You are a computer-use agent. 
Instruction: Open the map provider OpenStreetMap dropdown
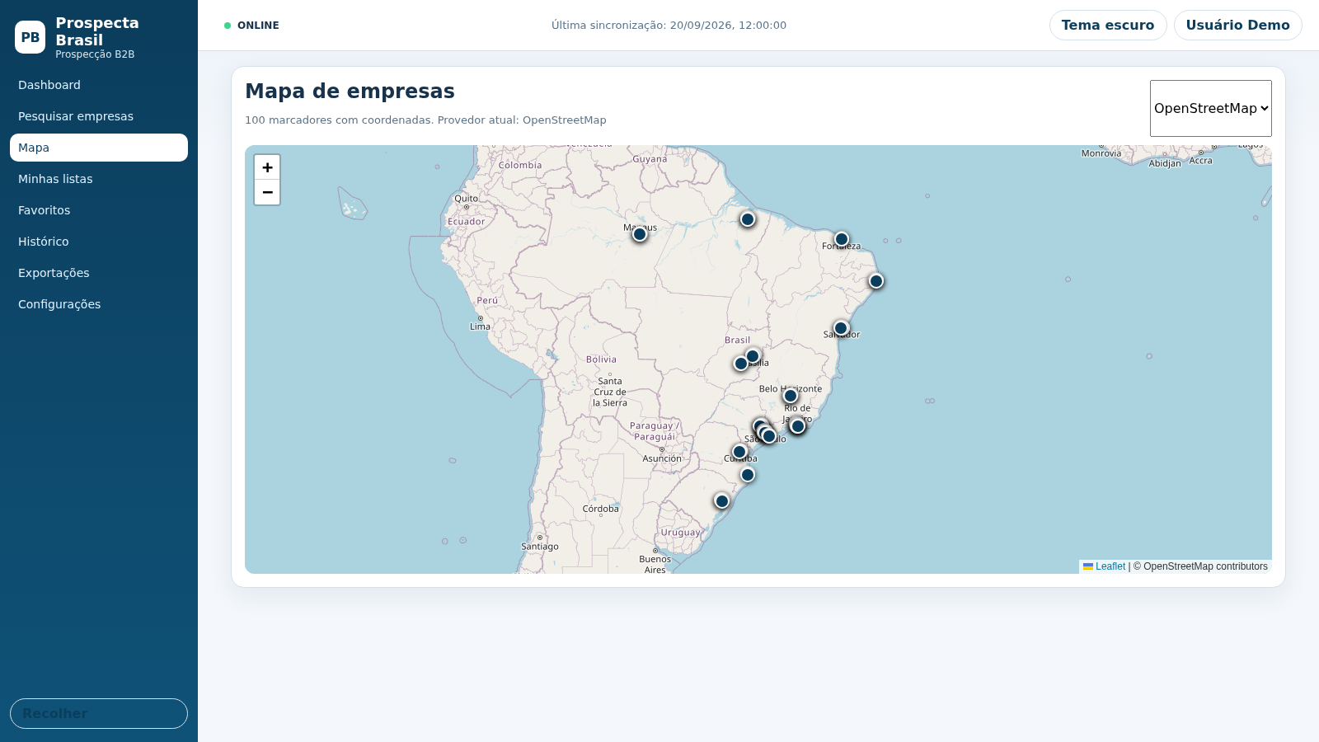[1211, 108]
